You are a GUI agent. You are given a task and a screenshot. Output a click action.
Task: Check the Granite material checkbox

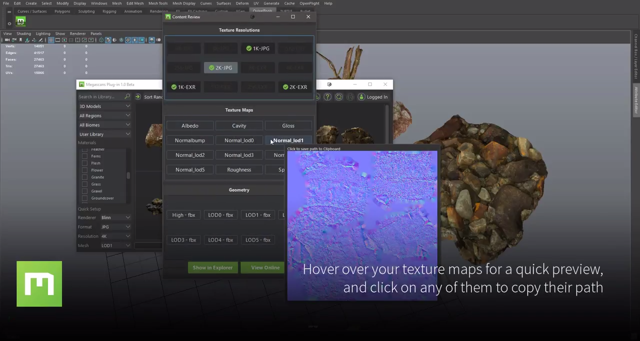tap(84, 177)
